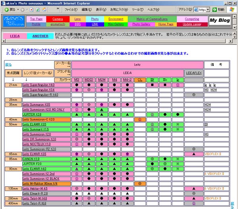The width and height of the screenshot is (238, 209).
Task: Open the red Camera nav link
Action: coord(58,19)
